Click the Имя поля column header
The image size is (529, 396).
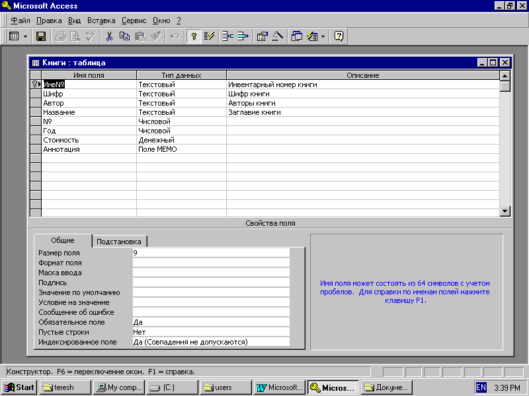[x=89, y=75]
